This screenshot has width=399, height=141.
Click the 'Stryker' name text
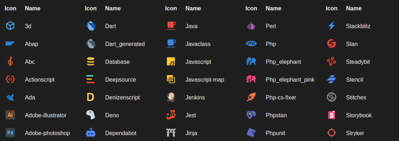(355, 133)
